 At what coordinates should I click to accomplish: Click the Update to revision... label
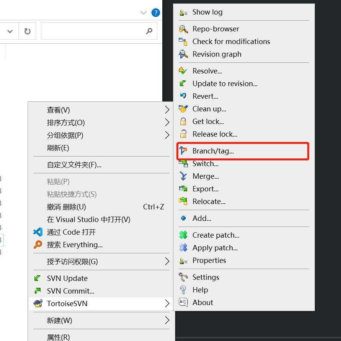coord(225,83)
